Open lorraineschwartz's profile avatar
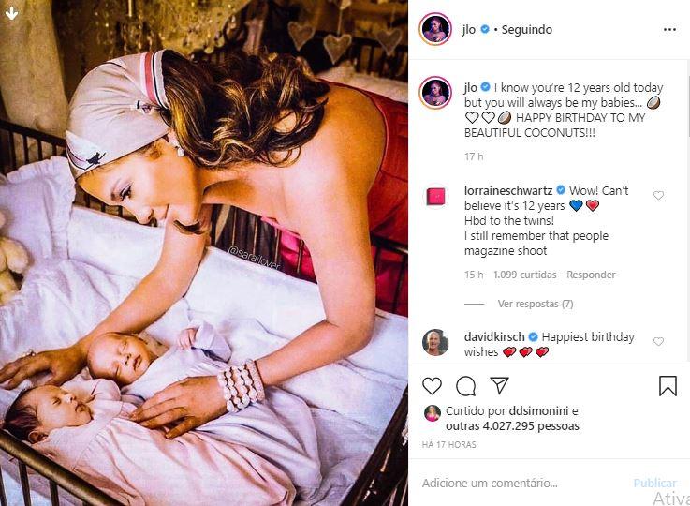Image resolution: width=690 pixels, height=506 pixels. coord(435,196)
